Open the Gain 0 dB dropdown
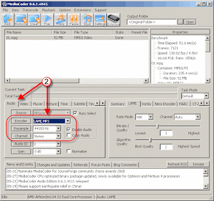 point(58,152)
